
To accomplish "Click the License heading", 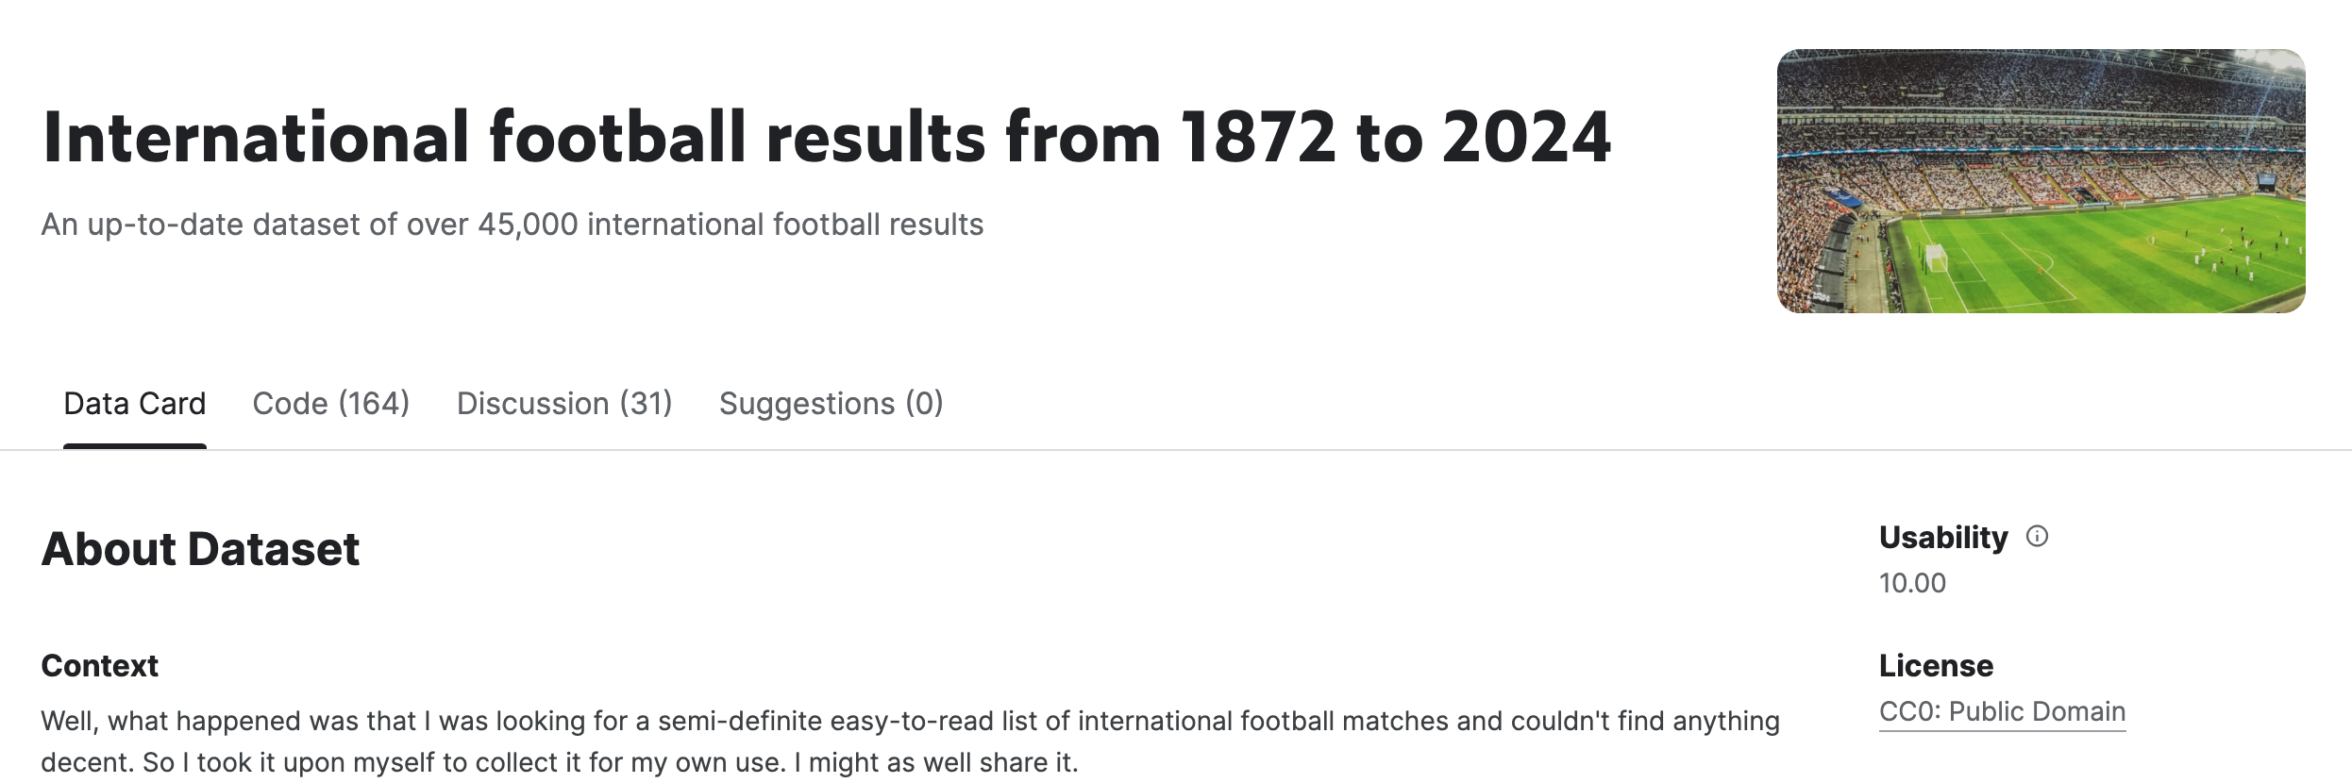I will (1937, 666).
